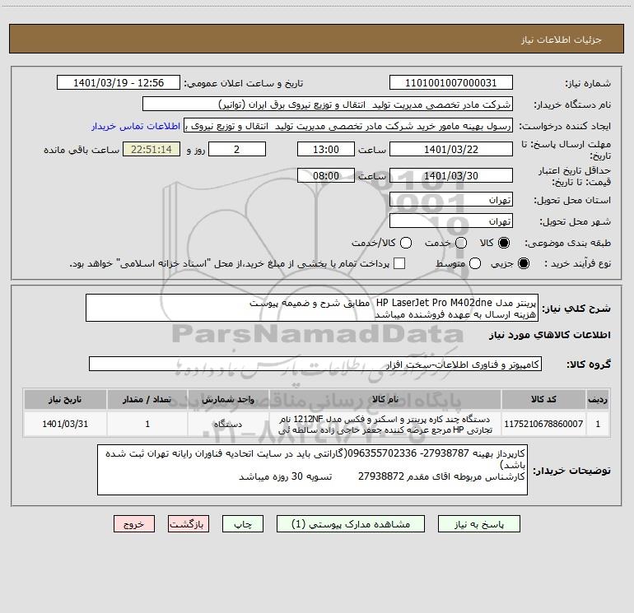
Task: Click the پاسخ به نیاز button
Action: 479,524
